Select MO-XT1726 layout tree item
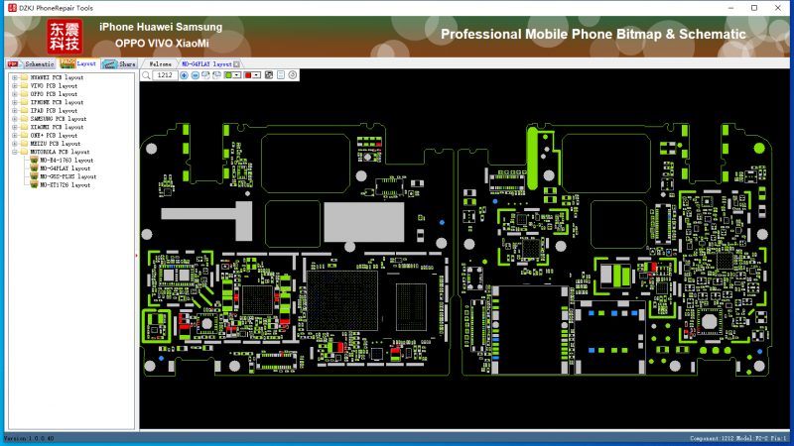794x446 pixels. coord(65,185)
